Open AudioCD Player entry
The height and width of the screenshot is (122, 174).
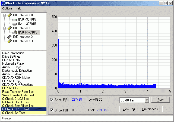point(24,67)
